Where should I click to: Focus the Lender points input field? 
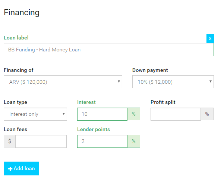click(x=102, y=141)
